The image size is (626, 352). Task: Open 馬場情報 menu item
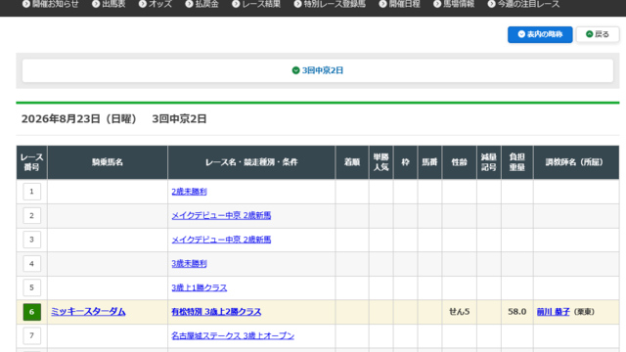click(x=454, y=4)
